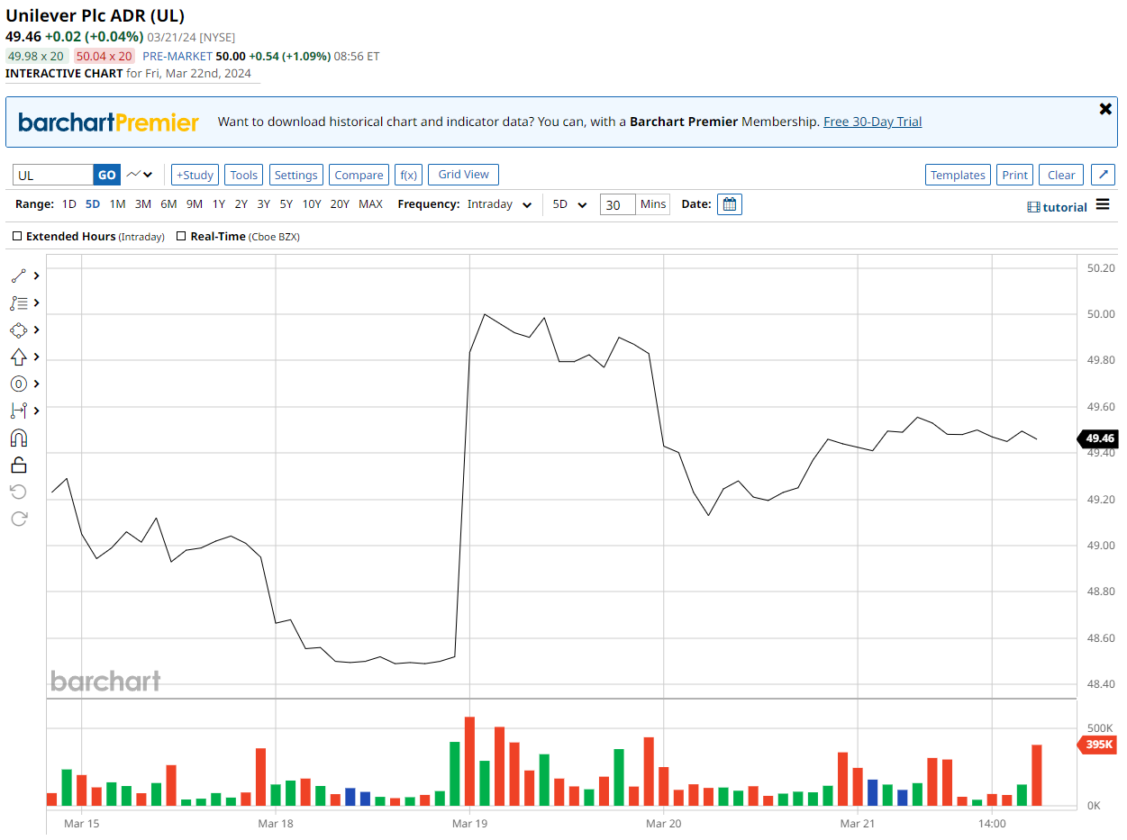Click the +Study button
The image size is (1127, 840).
[195, 175]
